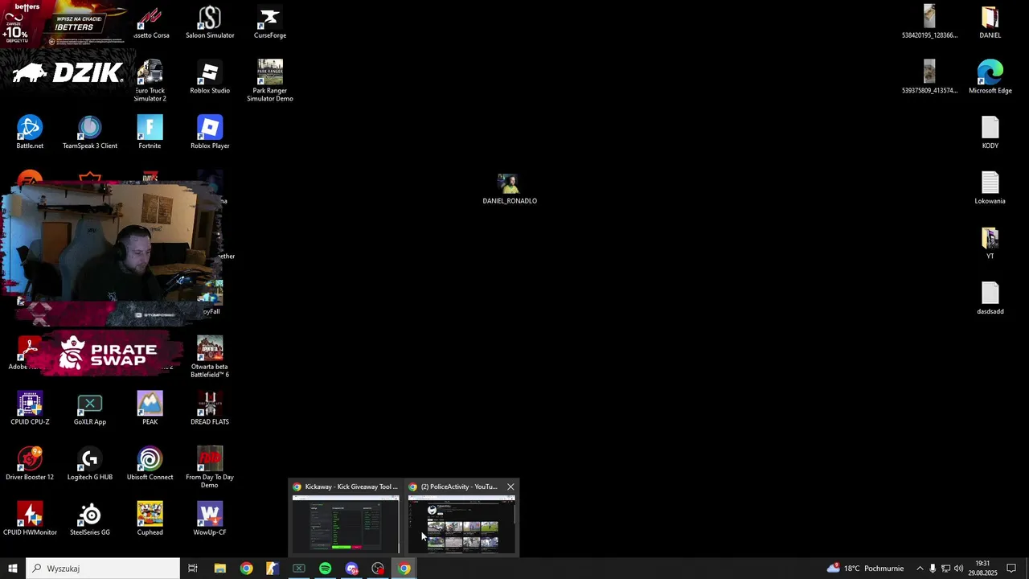Select the CPUID HWMonitor desktop icon
Screen dimensions: 1029x579
pos(30,519)
